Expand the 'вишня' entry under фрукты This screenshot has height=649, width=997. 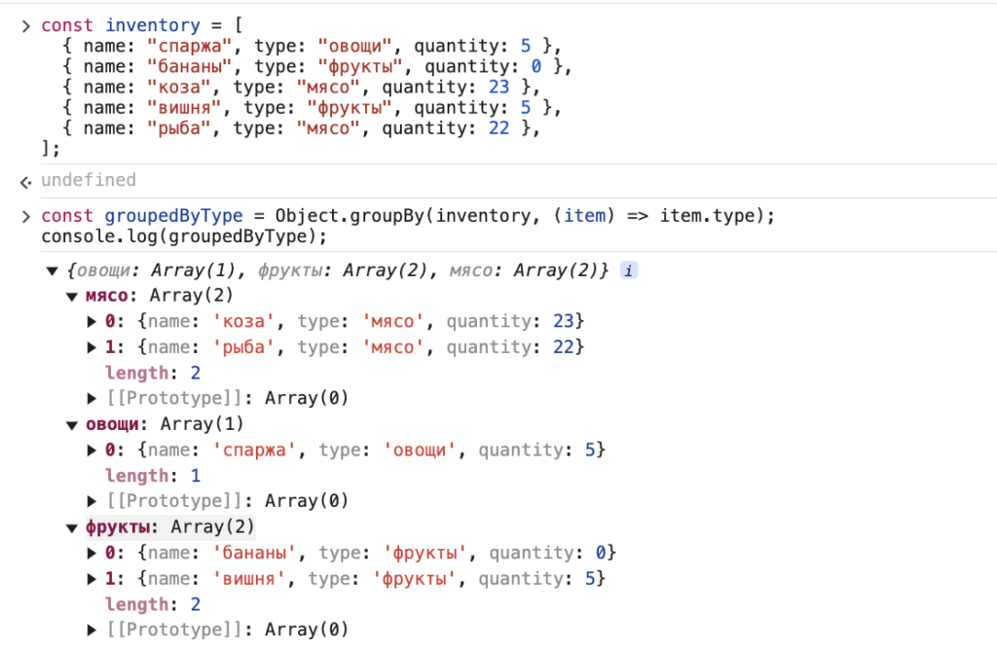(92, 579)
